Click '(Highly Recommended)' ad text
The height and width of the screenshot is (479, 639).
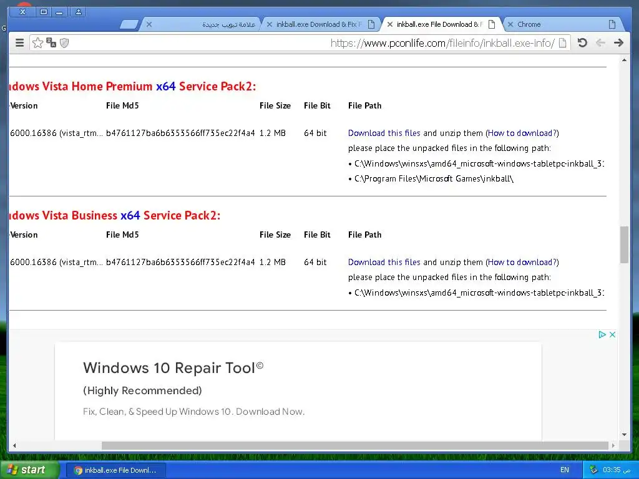142,390
